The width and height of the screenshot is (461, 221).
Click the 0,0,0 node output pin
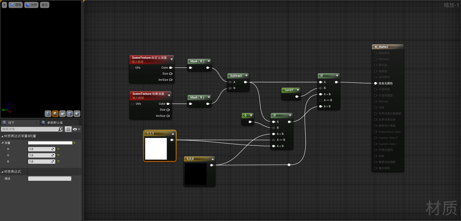click(212, 165)
